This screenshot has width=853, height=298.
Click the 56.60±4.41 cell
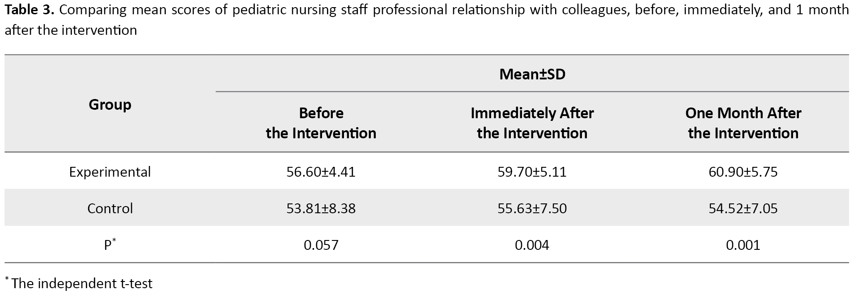(x=321, y=172)
